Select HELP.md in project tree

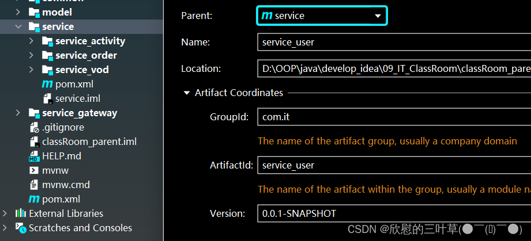[62, 156]
